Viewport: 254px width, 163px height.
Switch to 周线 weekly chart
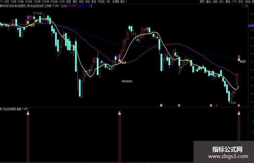coord(75,2)
